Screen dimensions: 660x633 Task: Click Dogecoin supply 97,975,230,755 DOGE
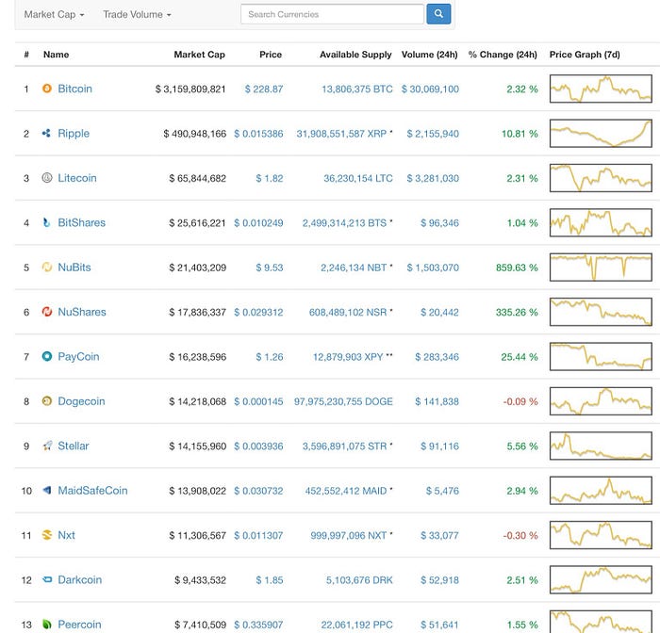[343, 401]
